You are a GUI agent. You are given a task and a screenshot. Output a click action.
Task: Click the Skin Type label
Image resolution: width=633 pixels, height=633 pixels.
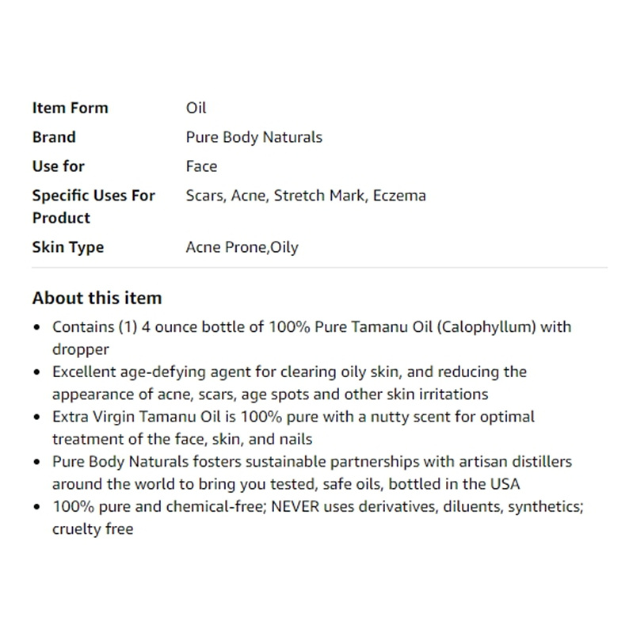(x=68, y=247)
